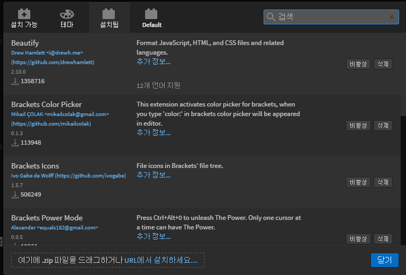The image size is (406, 275).
Task: Click the extension list scrollbar
Action: (x=403, y=74)
